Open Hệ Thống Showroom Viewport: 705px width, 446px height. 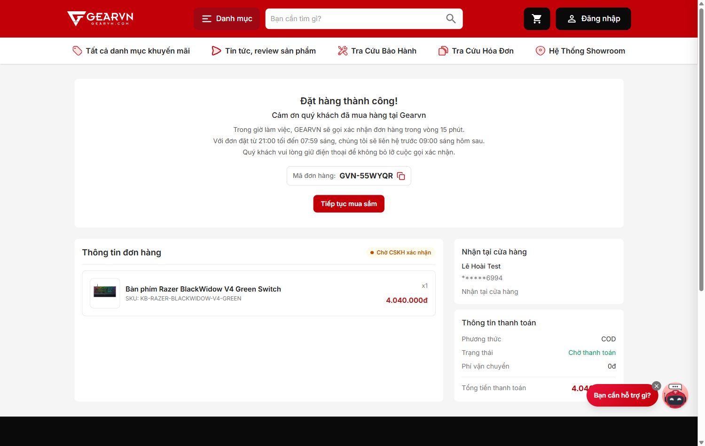580,51
